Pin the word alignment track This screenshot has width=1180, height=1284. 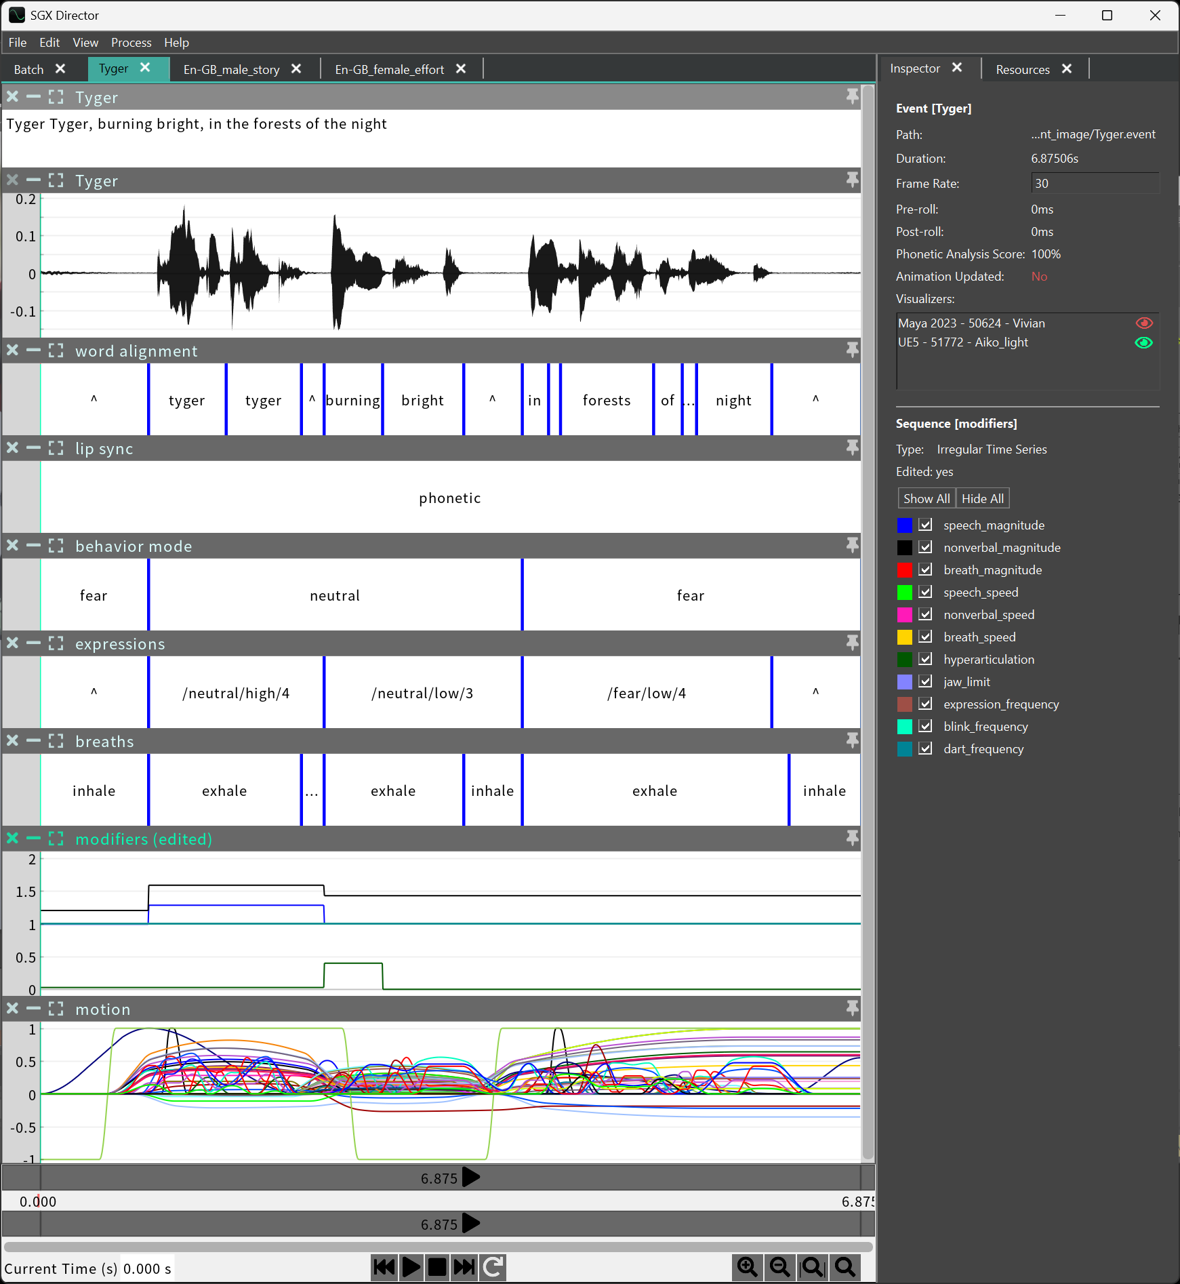click(x=852, y=350)
